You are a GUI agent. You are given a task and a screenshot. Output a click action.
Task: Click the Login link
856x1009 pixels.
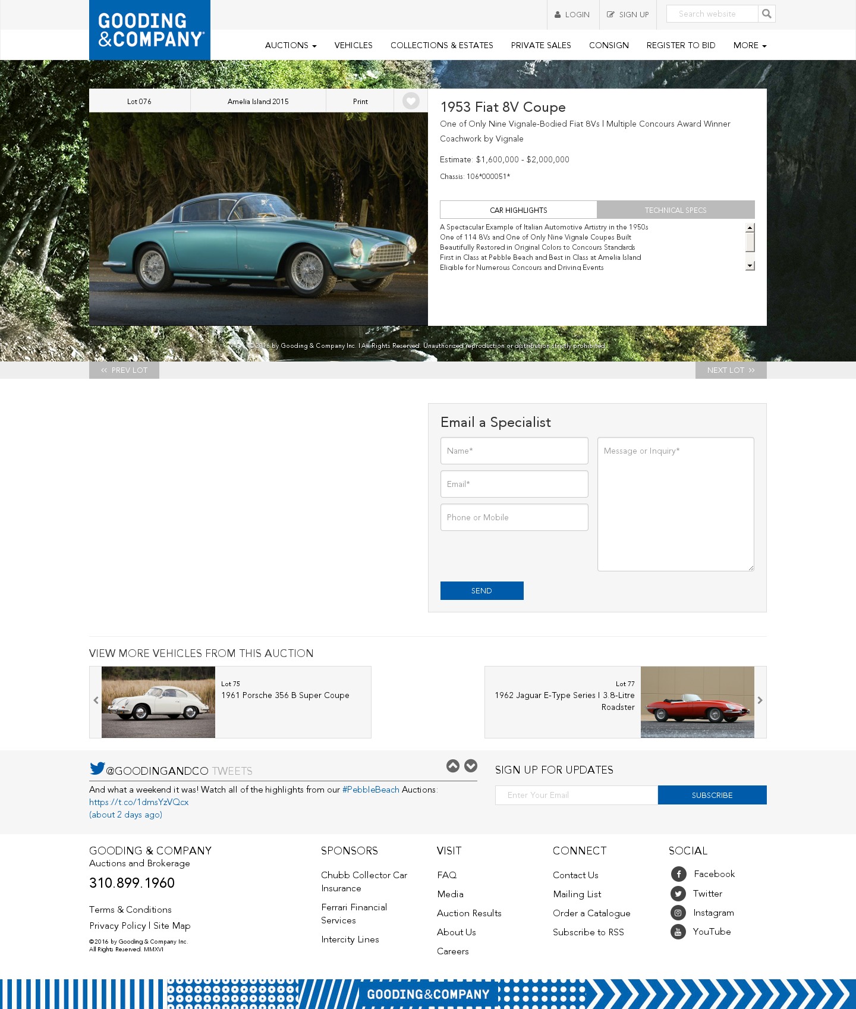point(572,15)
